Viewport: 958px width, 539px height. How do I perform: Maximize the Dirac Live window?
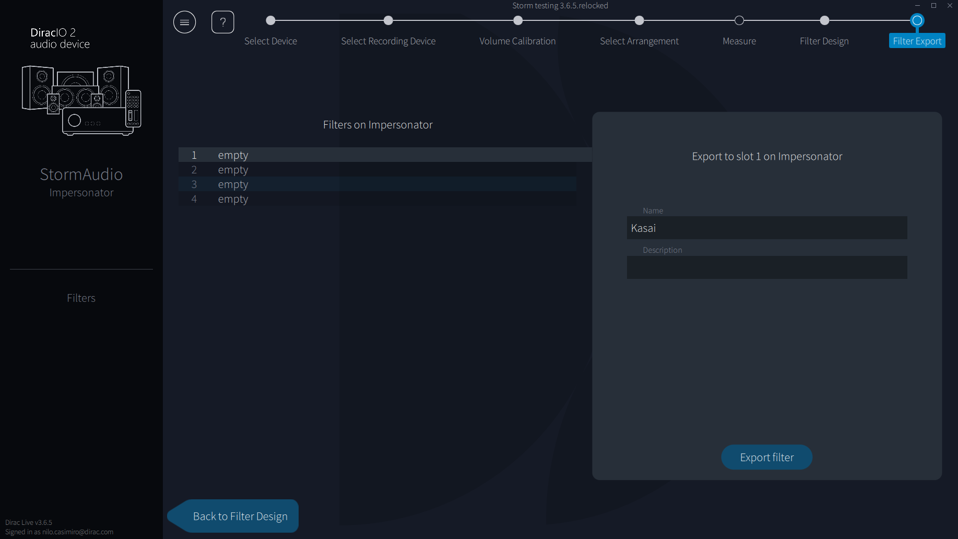click(x=933, y=6)
